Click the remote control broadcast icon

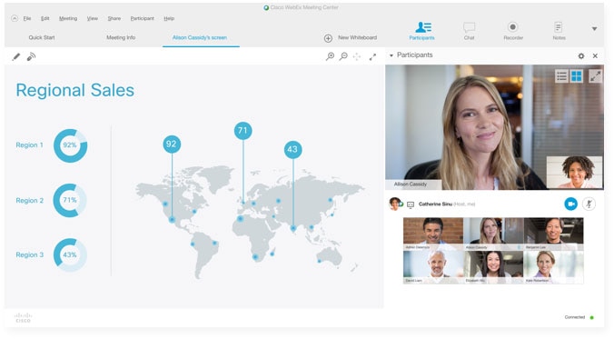31,57
